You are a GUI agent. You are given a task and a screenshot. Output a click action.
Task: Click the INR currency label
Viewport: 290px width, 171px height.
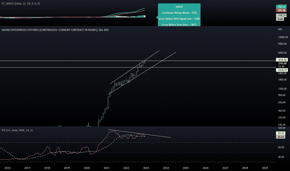click(x=280, y=30)
